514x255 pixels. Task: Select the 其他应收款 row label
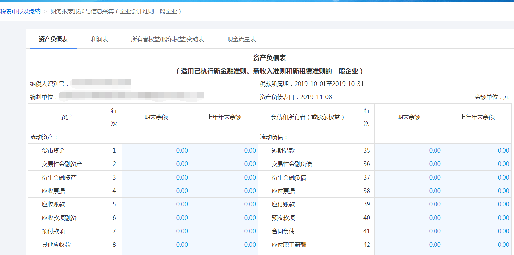pos(56,245)
